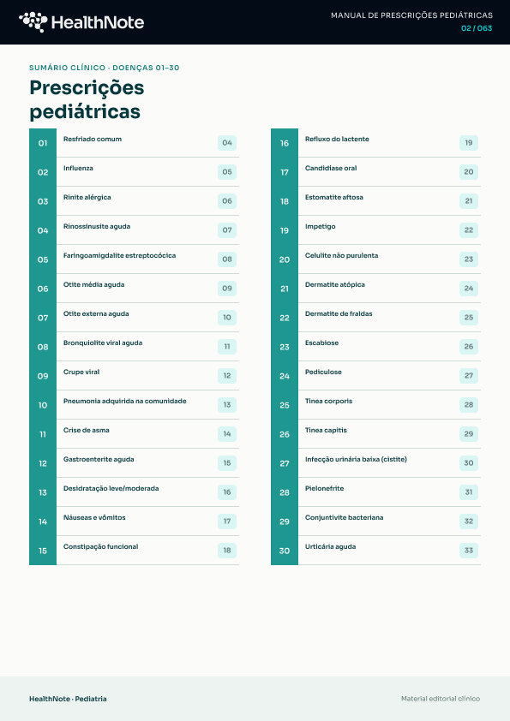The height and width of the screenshot is (721, 510).
Task: Open Faringoamigdalite estreptocócica entry
Action: coord(134,259)
